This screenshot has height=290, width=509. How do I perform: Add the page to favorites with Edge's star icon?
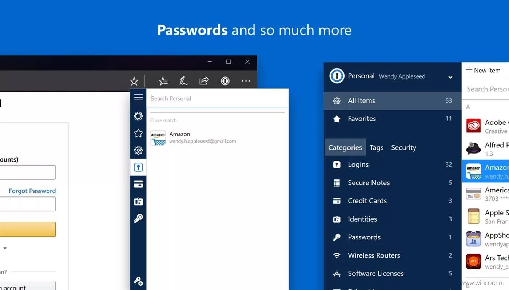tap(134, 81)
